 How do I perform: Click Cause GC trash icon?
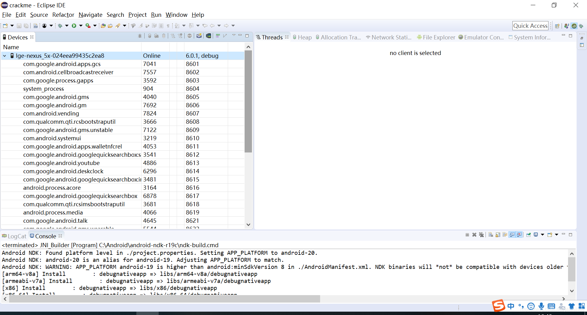tap(164, 36)
